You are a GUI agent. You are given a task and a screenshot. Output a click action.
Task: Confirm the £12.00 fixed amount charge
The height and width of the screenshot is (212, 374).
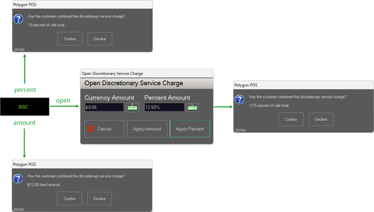pos(70,198)
